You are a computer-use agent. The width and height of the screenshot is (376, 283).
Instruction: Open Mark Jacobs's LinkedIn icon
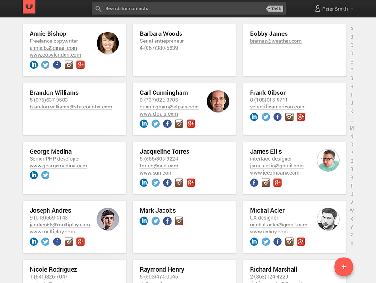pyautogui.click(x=144, y=221)
